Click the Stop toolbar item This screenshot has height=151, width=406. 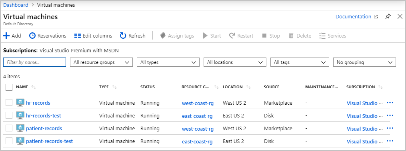click(271, 36)
